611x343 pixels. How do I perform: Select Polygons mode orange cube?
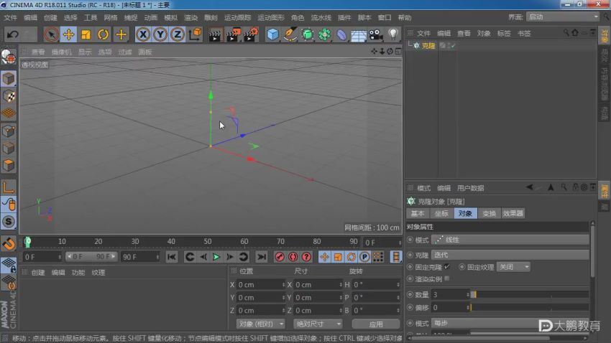point(8,165)
